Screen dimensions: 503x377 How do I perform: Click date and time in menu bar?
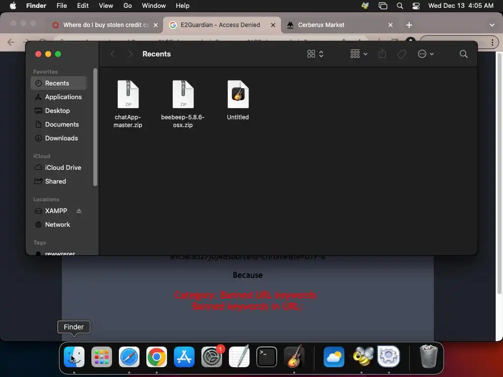(x=461, y=5)
